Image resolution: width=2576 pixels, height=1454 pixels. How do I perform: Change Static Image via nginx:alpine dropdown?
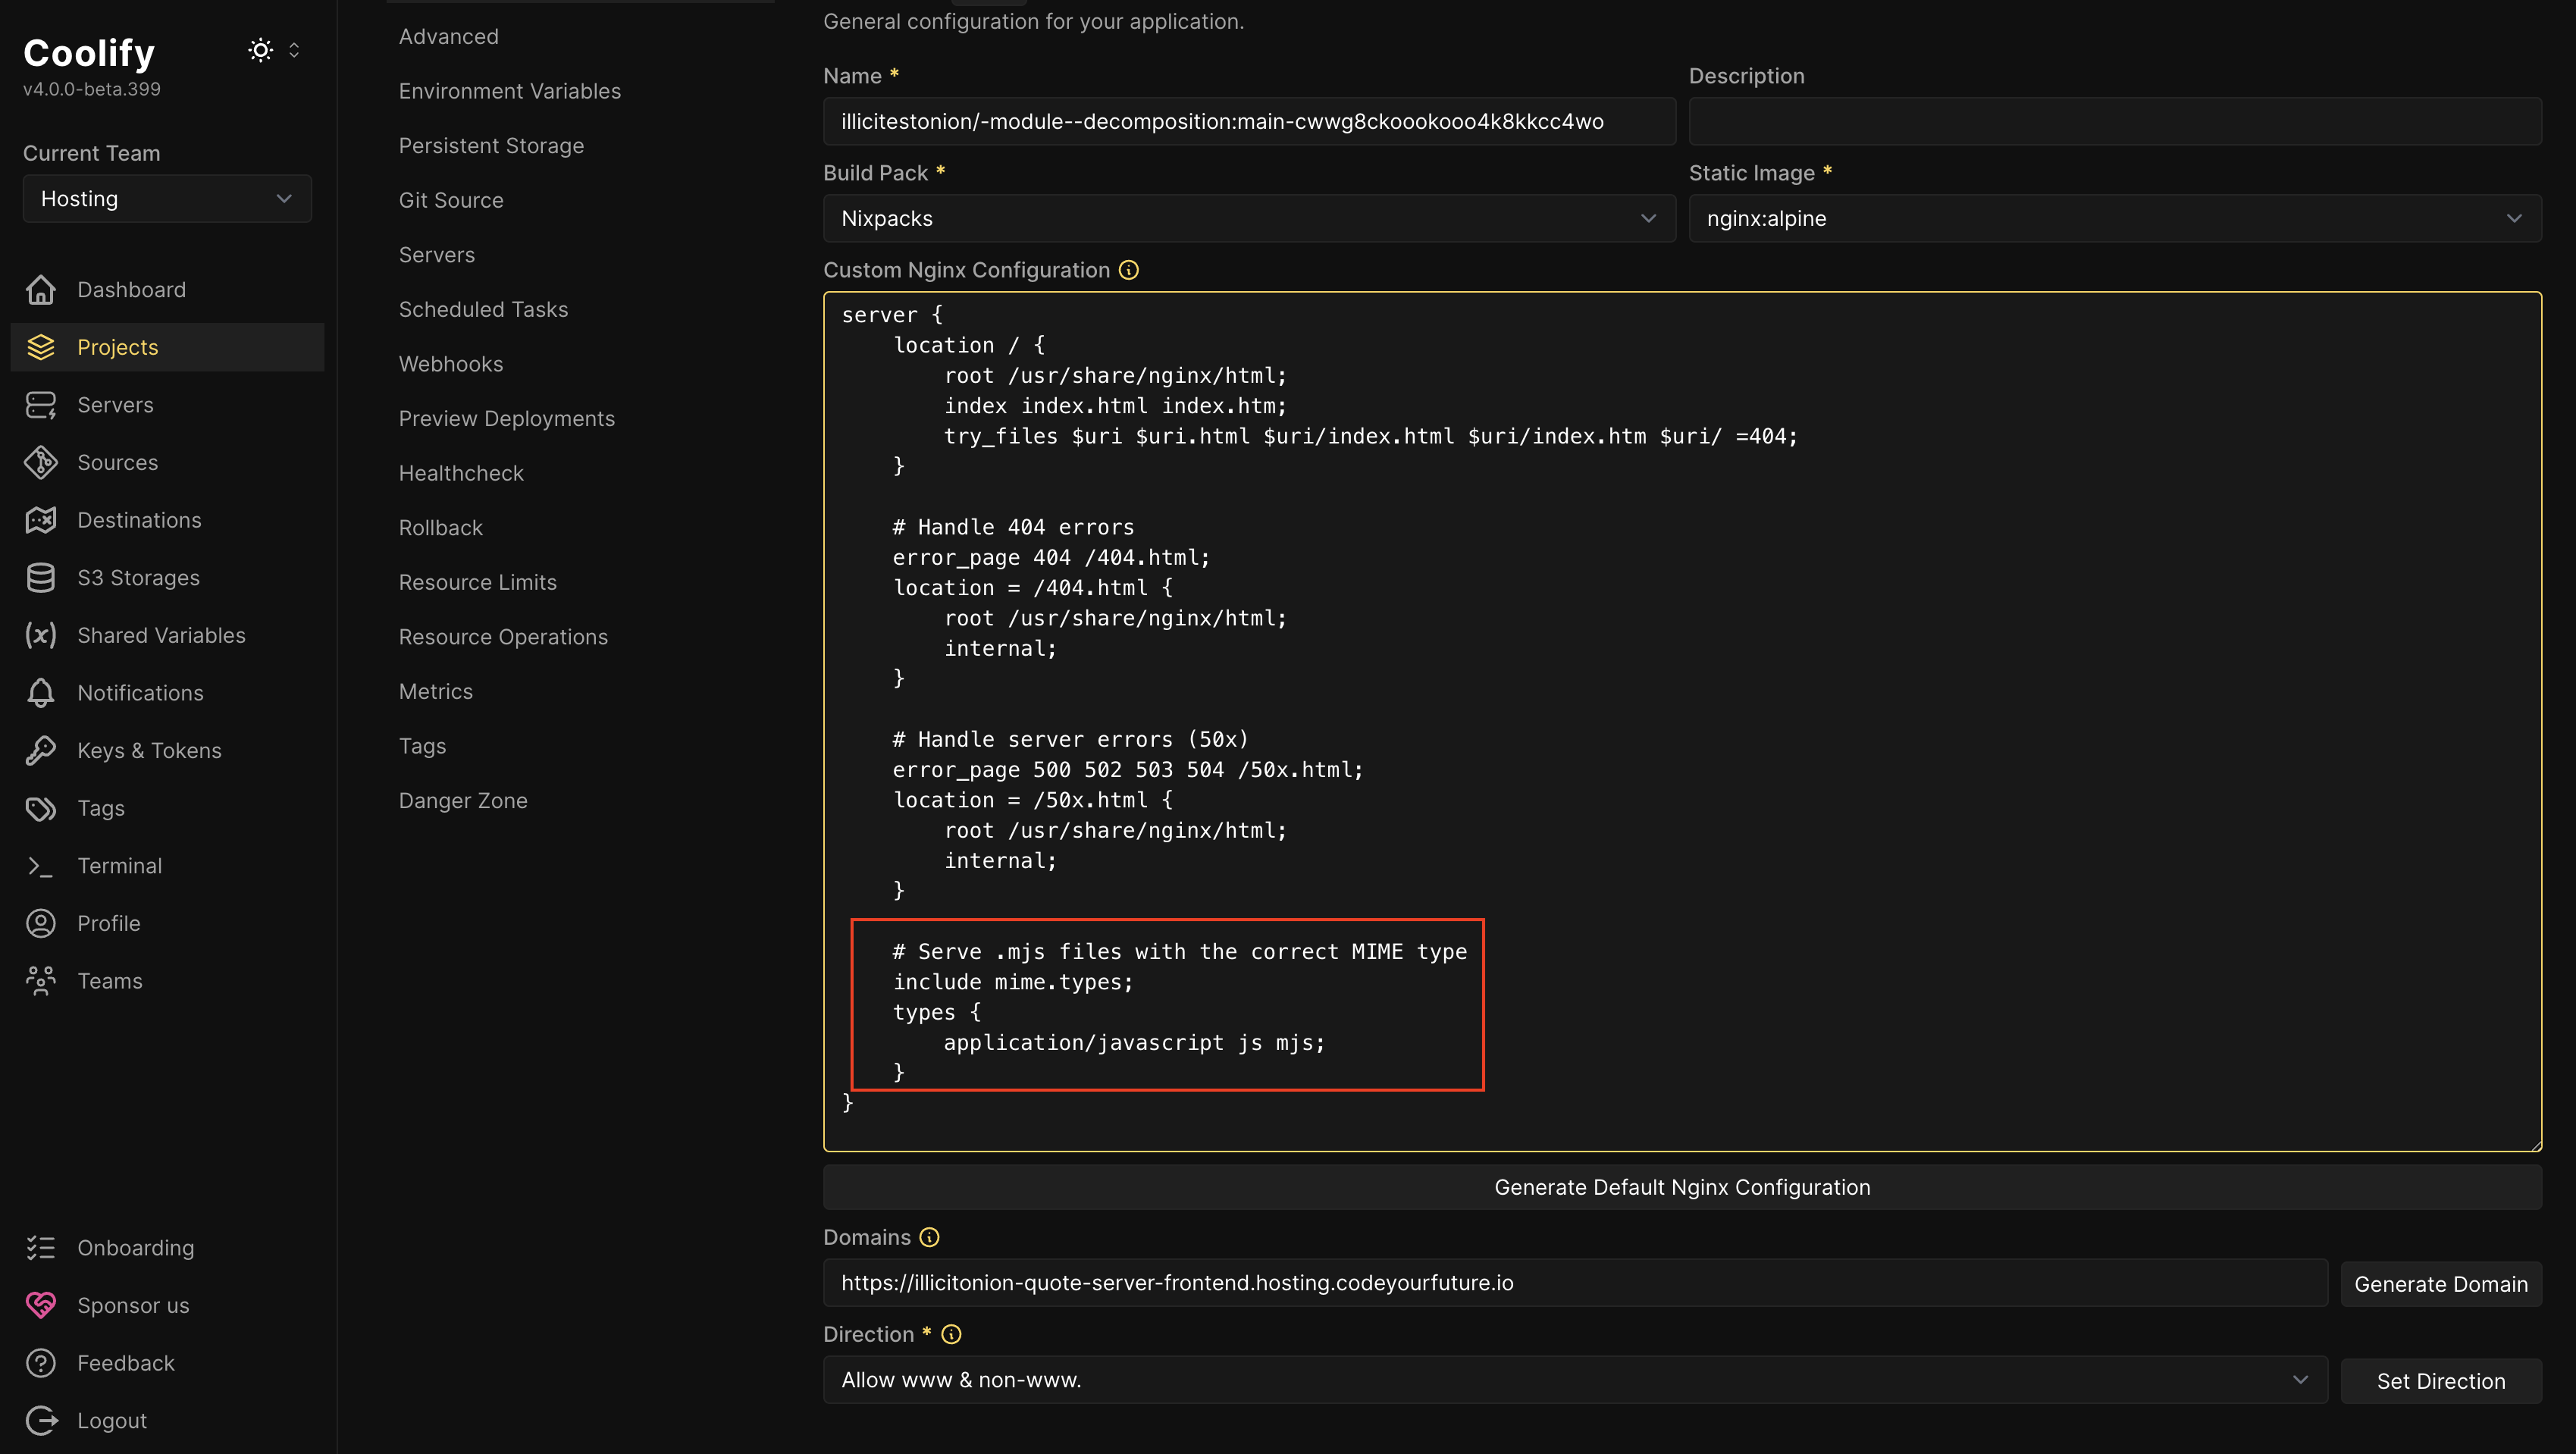(2113, 218)
